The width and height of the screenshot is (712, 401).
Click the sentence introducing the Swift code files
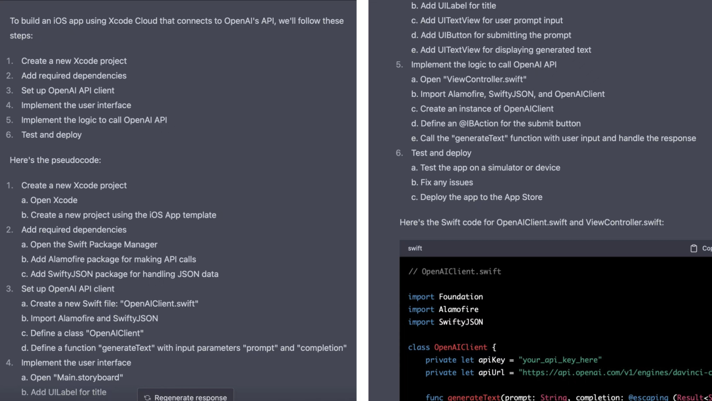pyautogui.click(x=531, y=222)
